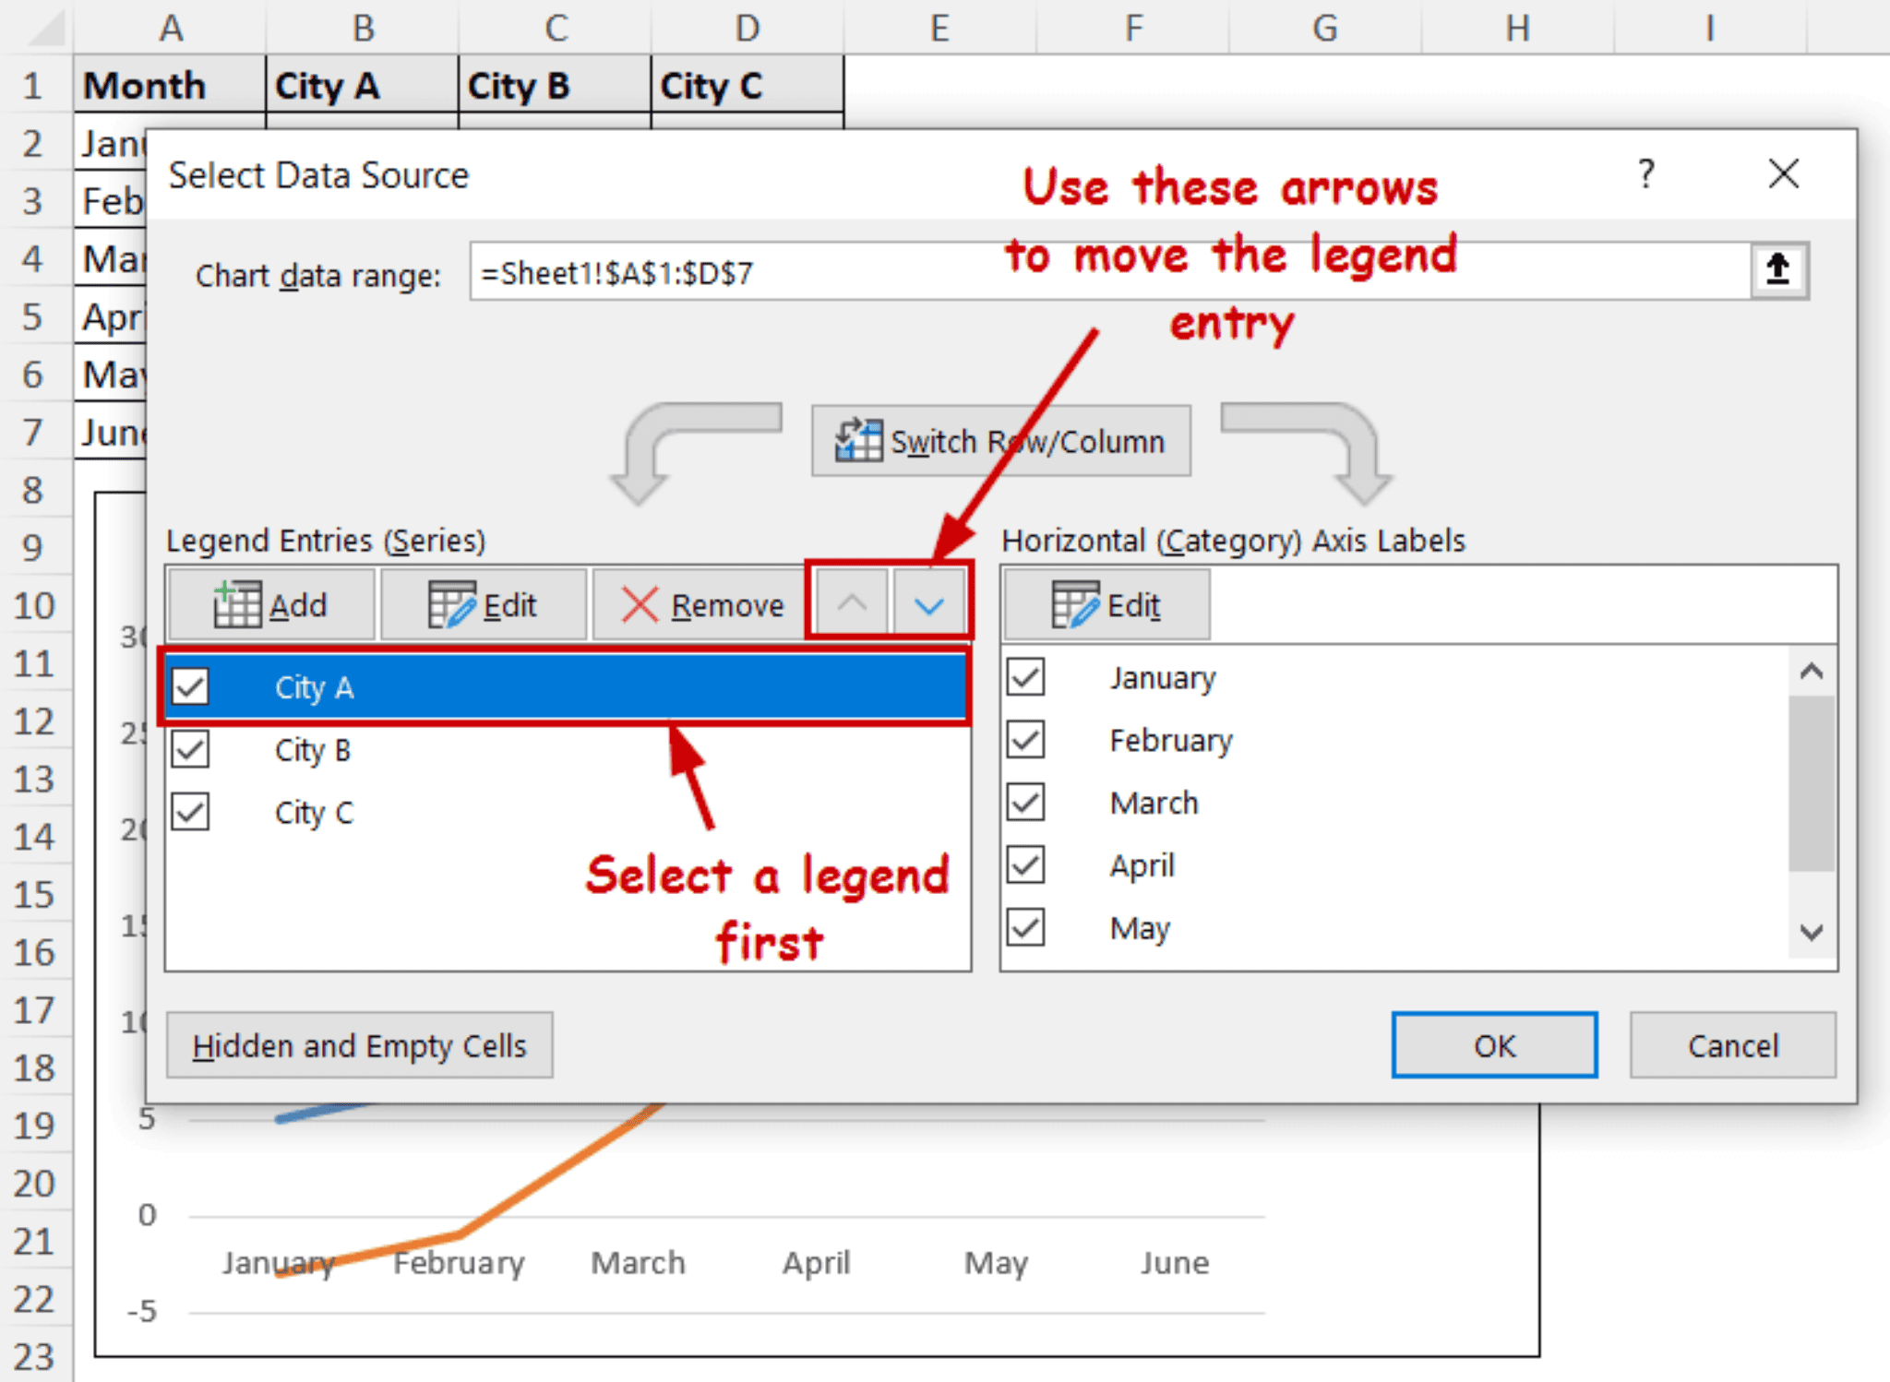The image size is (1890, 1382).
Task: Open the Hidden and Empty Cells settings
Action: (x=360, y=1045)
